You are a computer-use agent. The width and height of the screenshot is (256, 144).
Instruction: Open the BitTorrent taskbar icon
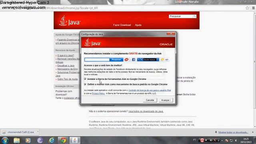[40, 140]
